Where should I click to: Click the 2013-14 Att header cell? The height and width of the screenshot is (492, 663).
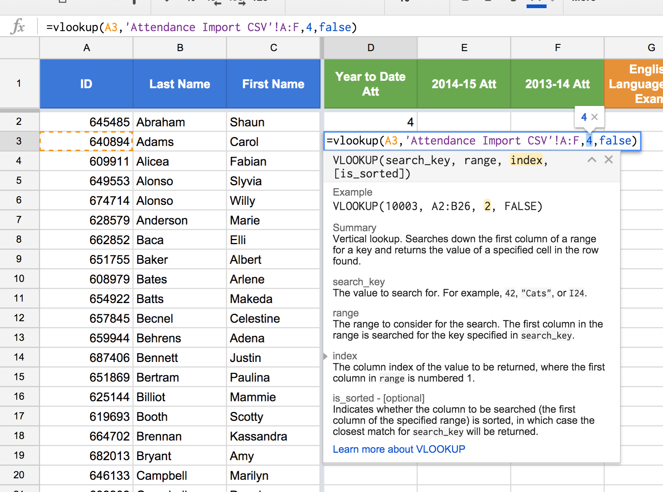557,84
